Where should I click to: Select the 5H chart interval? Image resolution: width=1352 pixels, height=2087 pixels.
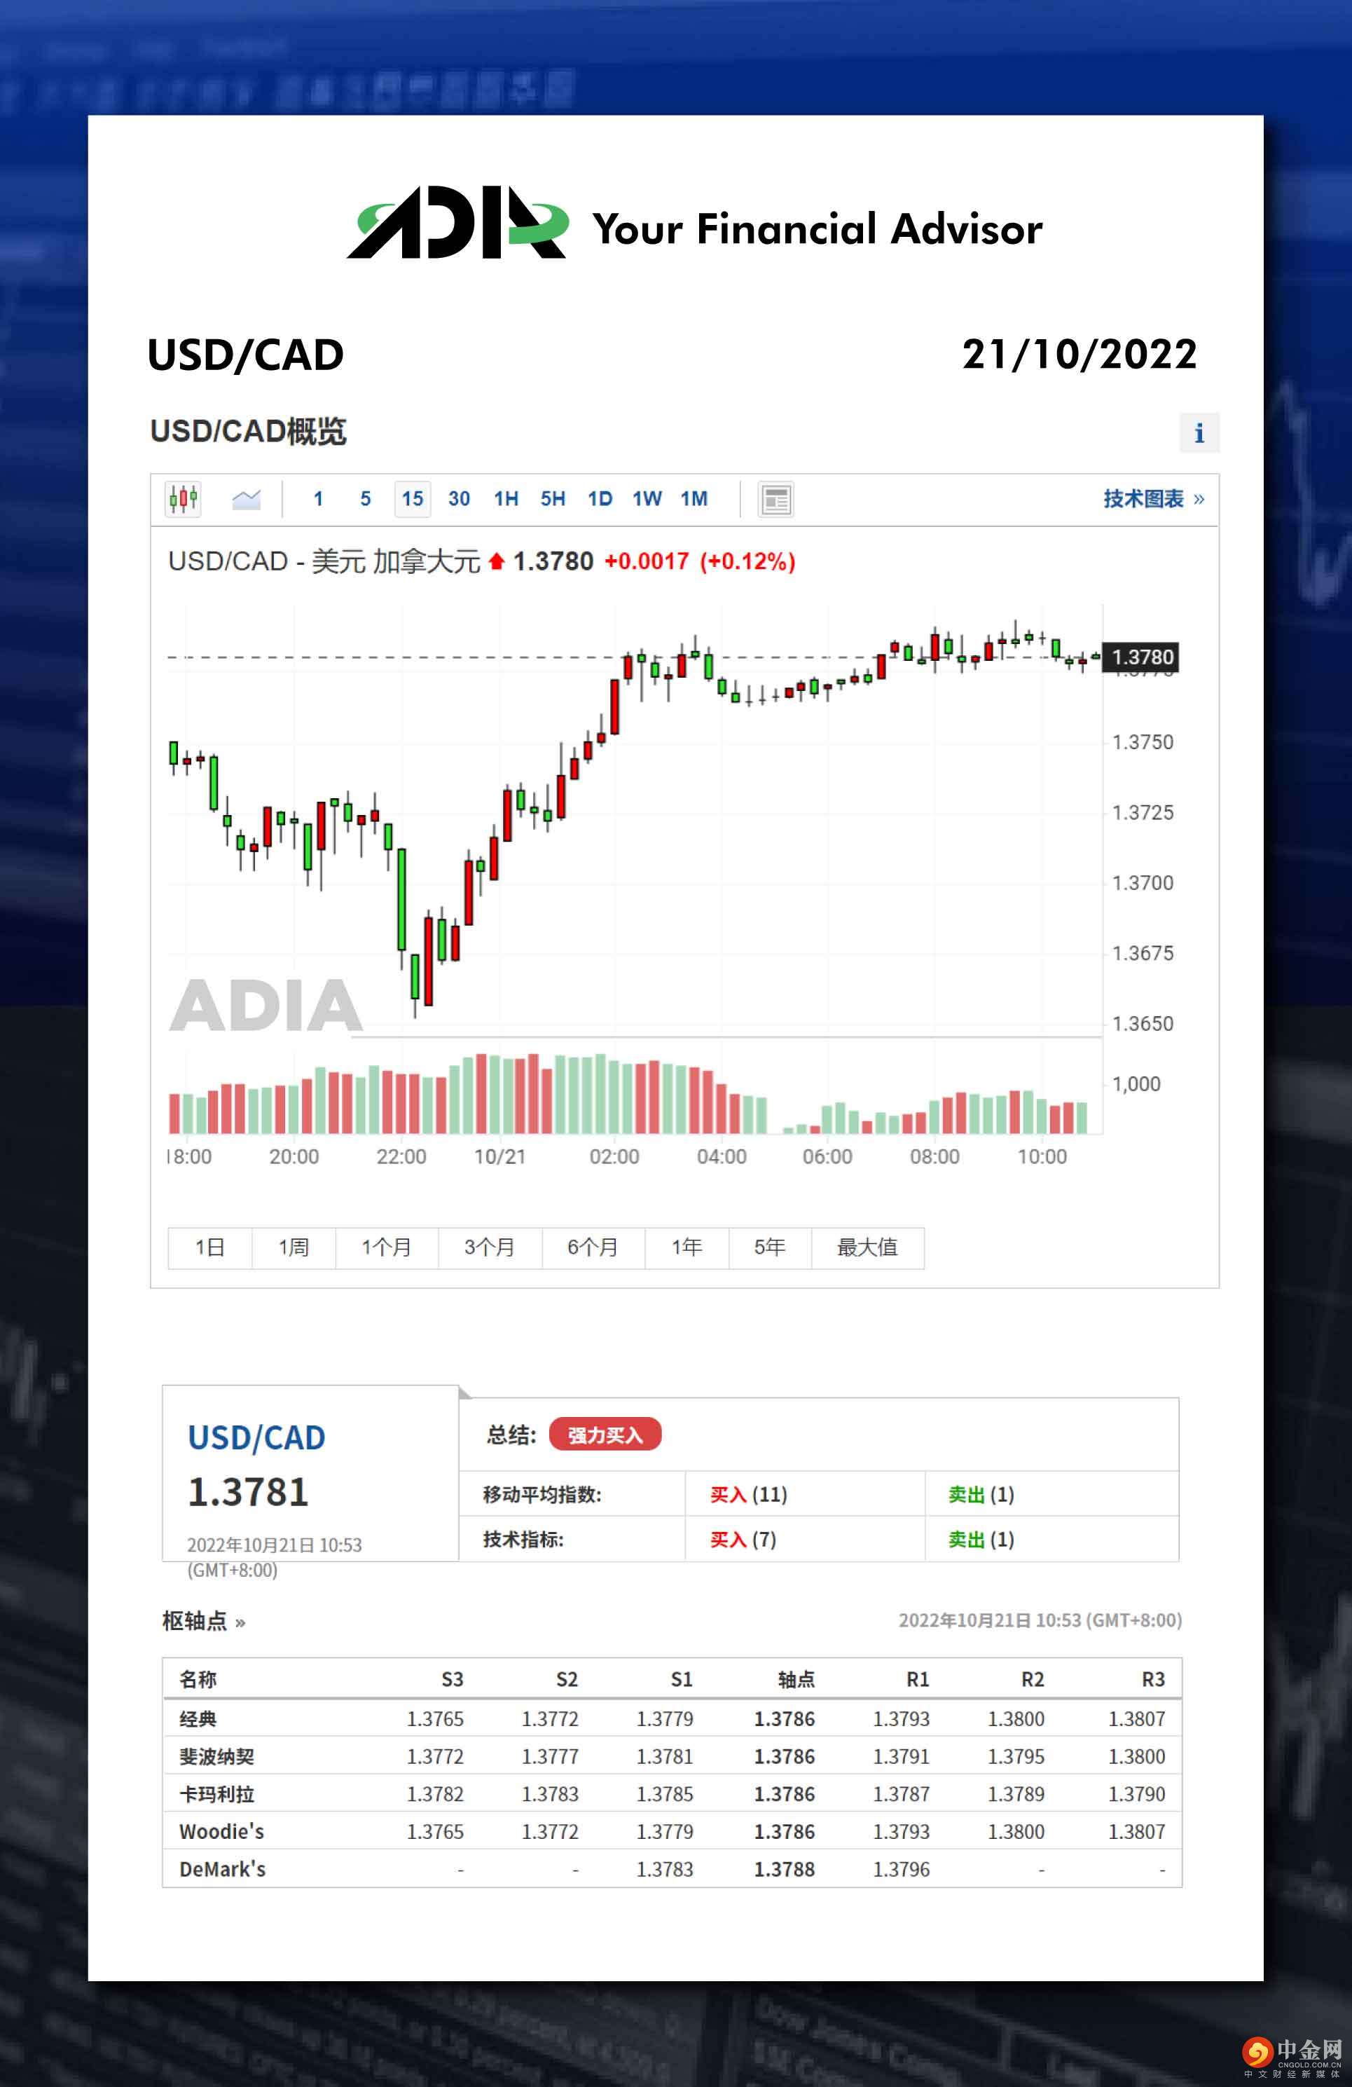553,499
